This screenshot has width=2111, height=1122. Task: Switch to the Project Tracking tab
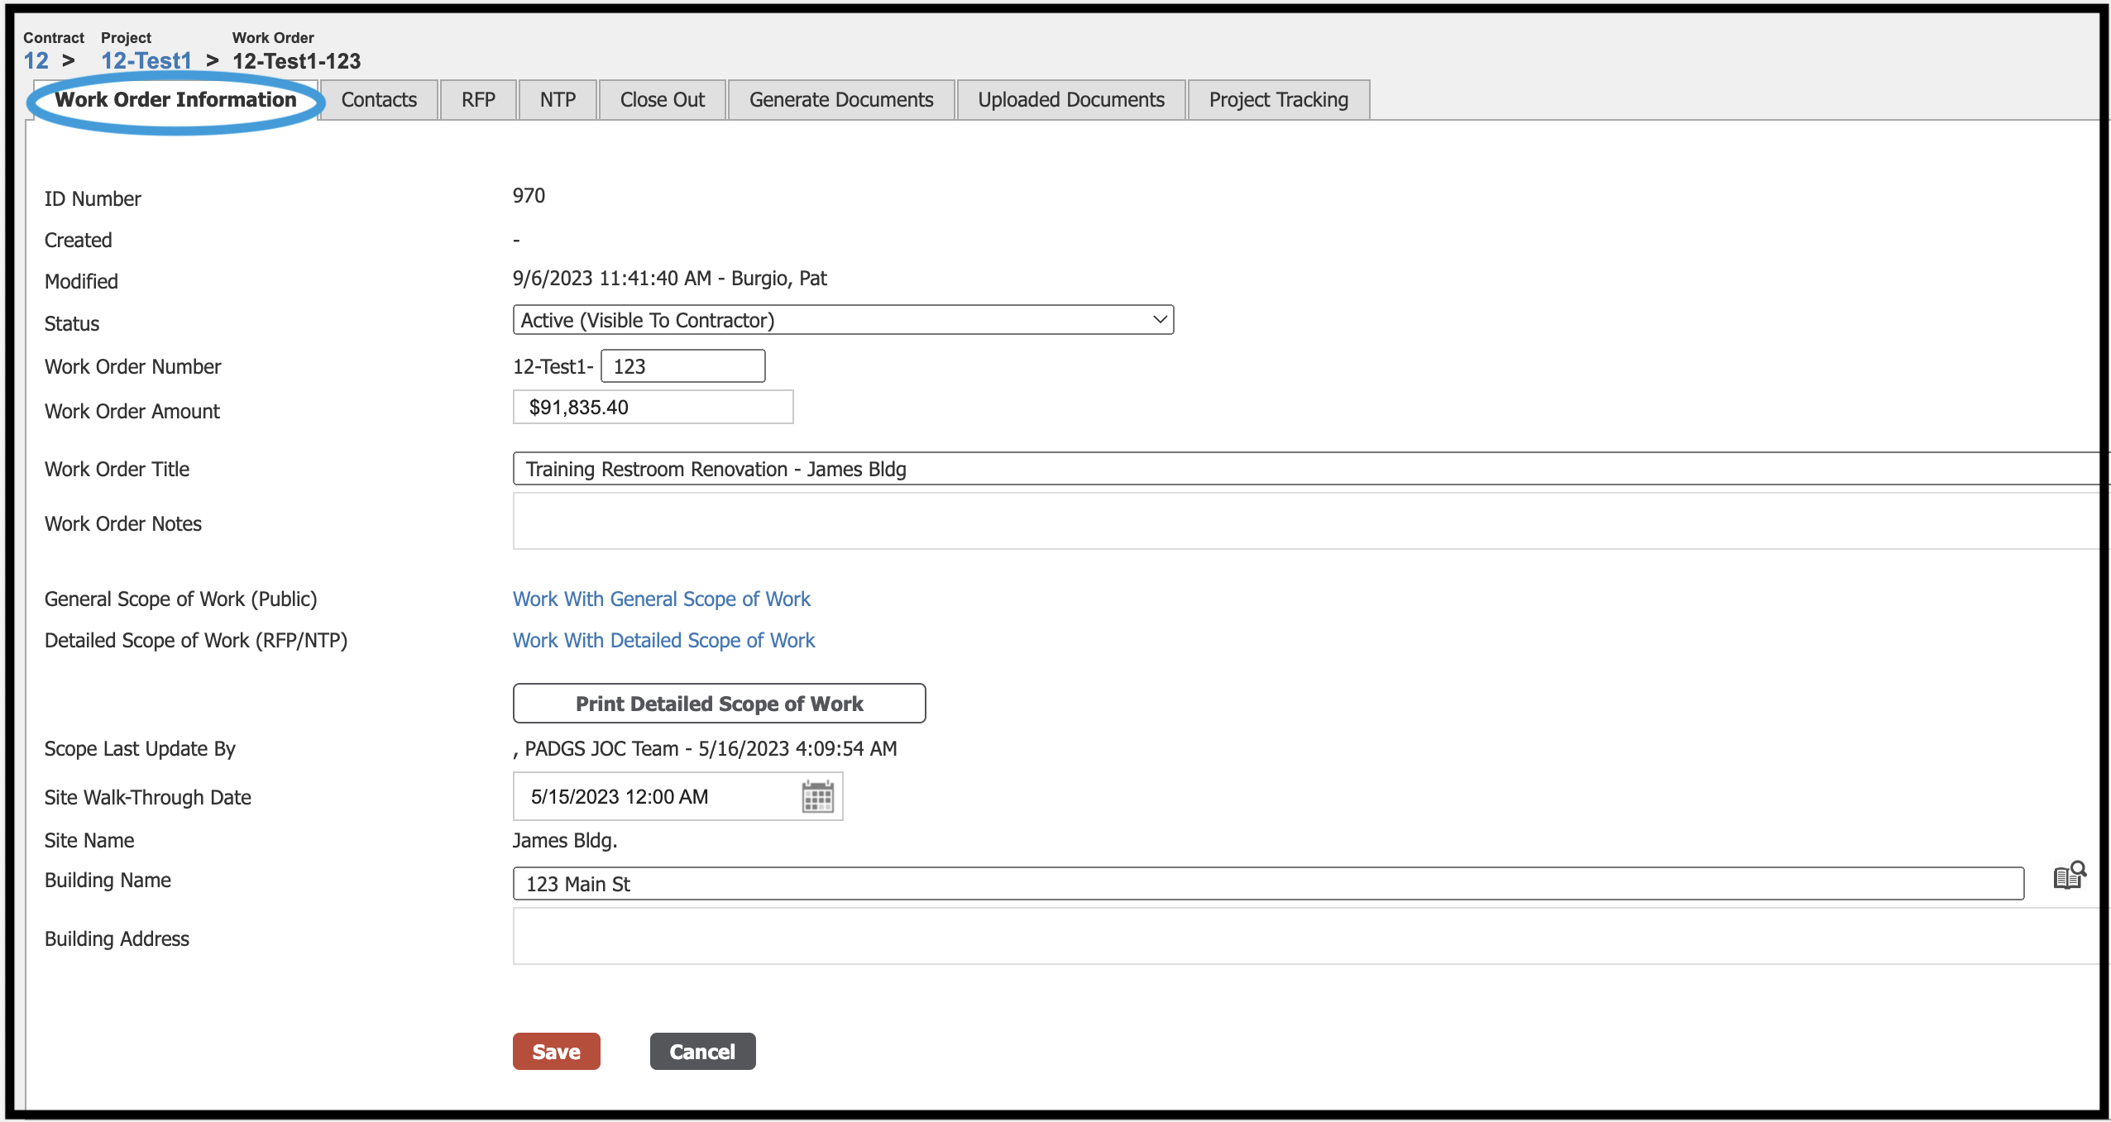[1278, 100]
